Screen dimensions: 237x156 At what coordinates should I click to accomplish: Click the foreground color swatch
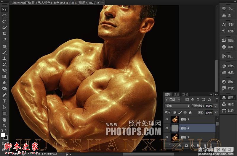tap(3, 135)
